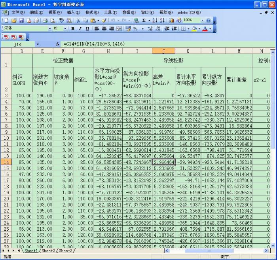The image size is (277, 260).
Task: Open the 格式 (Format) menu
Action: 92,12
